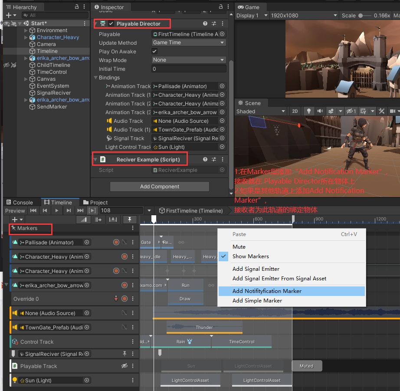Image resolution: width=400 pixels, height=391 pixels.
Task: Click the Add Component button in Inspector
Action: 159,186
